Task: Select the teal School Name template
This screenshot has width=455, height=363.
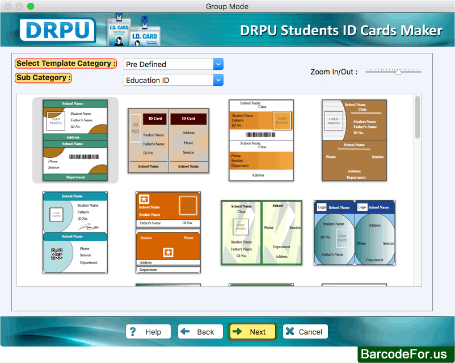Action: click(x=75, y=140)
